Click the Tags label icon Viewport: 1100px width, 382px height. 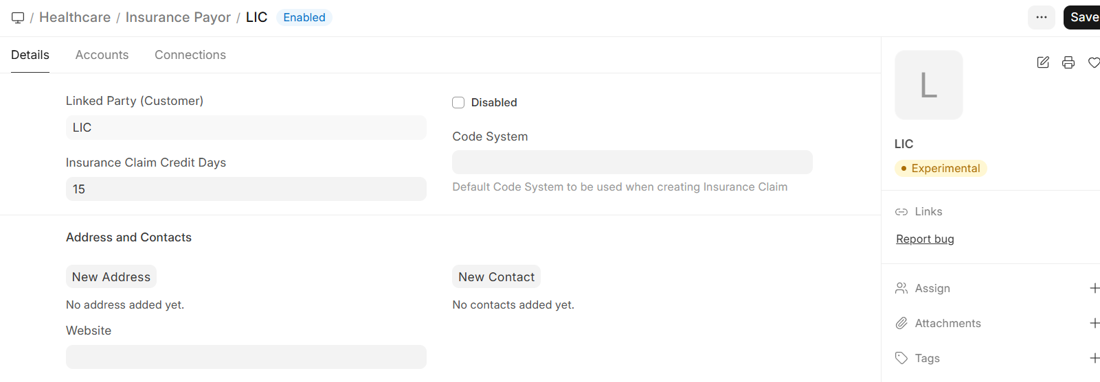901,358
